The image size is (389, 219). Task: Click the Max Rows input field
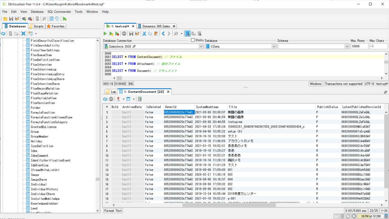point(359,46)
